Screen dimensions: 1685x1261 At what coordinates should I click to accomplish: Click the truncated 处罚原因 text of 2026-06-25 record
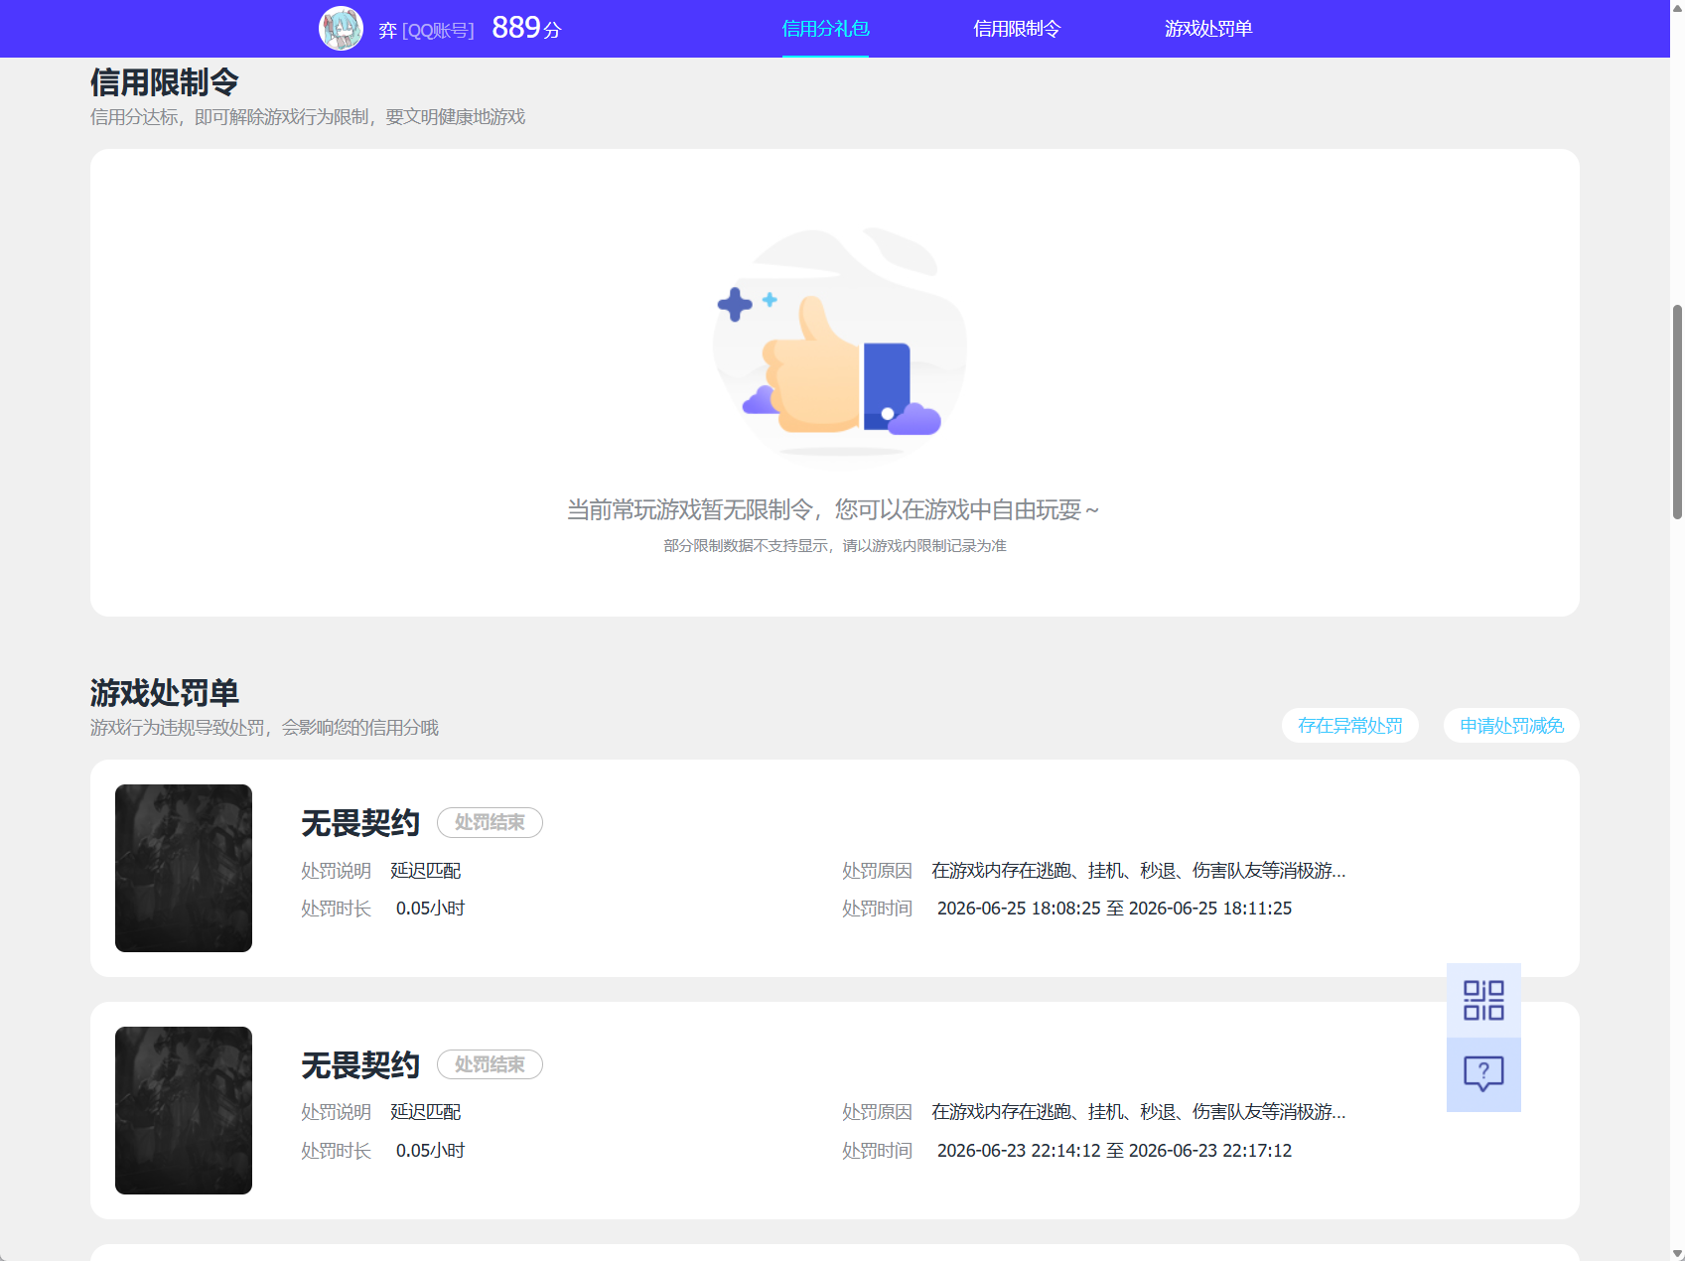1138,871
